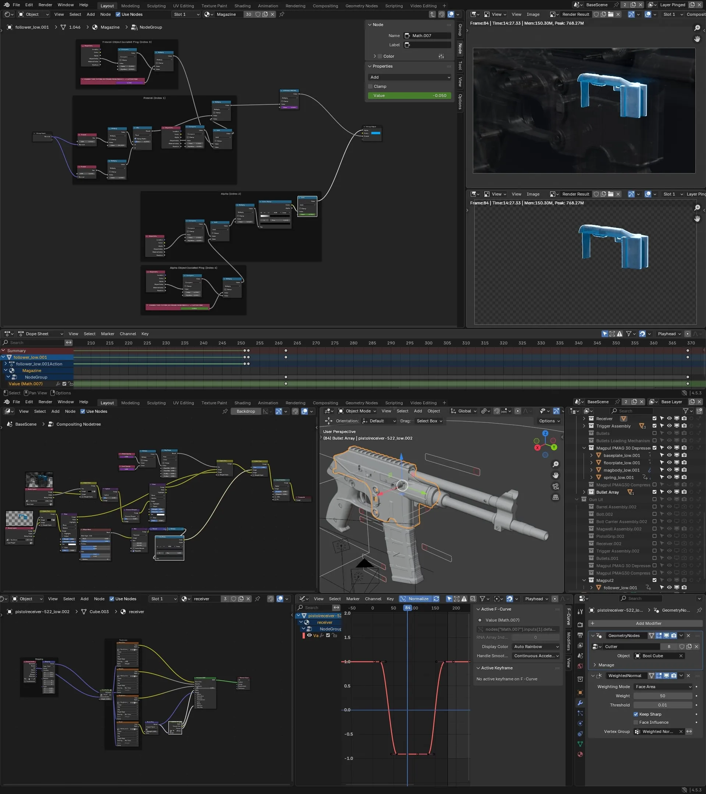Open the Add math operation dropdown
This screenshot has height=794, width=706.
[x=410, y=77]
